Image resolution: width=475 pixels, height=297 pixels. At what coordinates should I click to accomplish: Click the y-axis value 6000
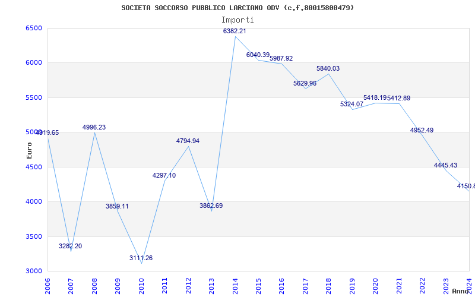[x=34, y=63]
